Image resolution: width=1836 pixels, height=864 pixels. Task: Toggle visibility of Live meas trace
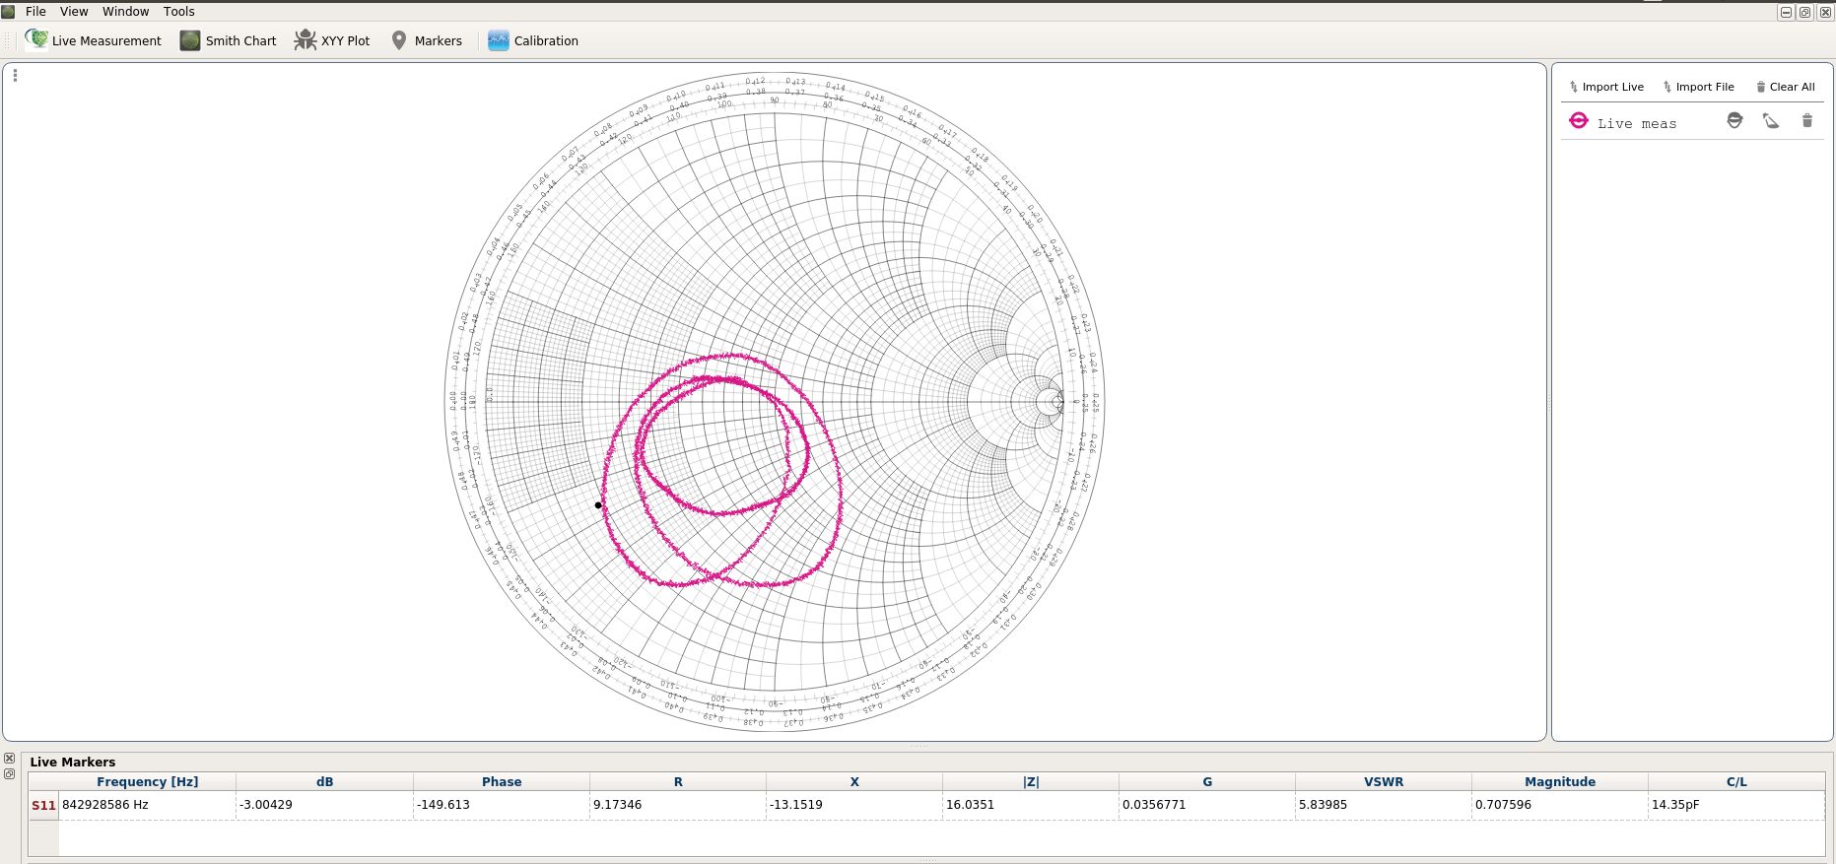coord(1734,120)
